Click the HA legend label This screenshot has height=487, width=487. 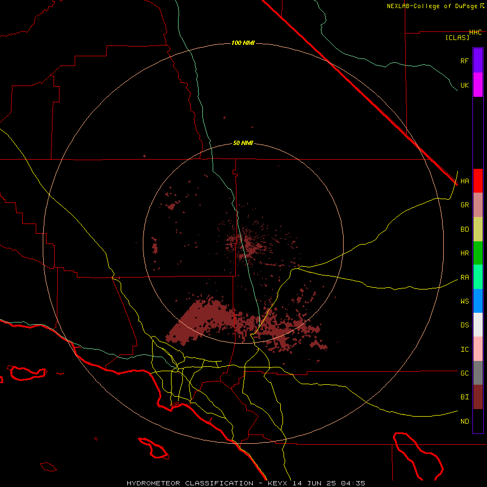(x=465, y=181)
